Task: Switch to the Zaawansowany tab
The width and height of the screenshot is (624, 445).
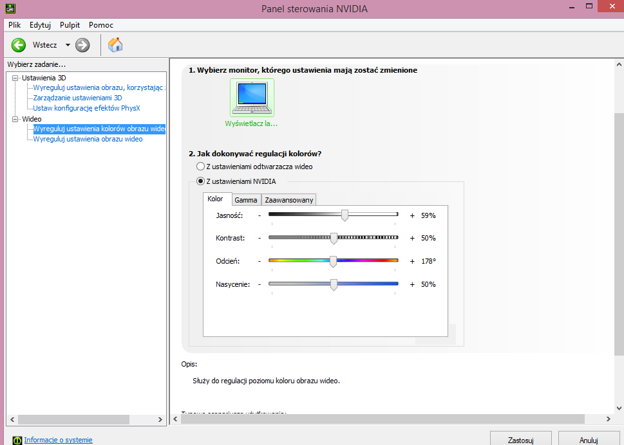Action: click(289, 200)
